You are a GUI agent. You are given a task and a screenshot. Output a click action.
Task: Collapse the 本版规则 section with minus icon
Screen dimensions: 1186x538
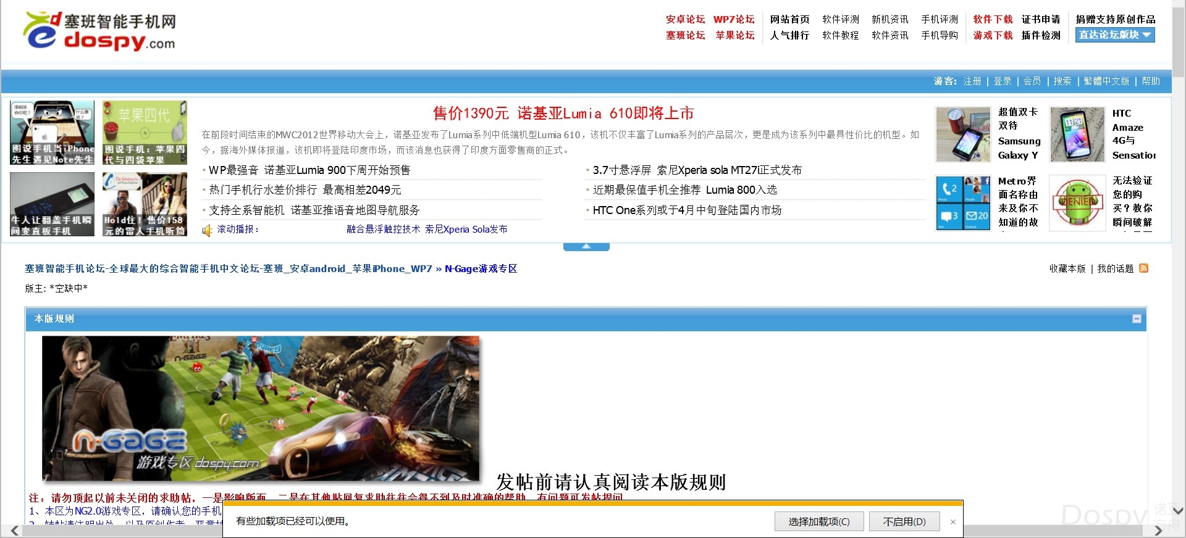(1137, 319)
